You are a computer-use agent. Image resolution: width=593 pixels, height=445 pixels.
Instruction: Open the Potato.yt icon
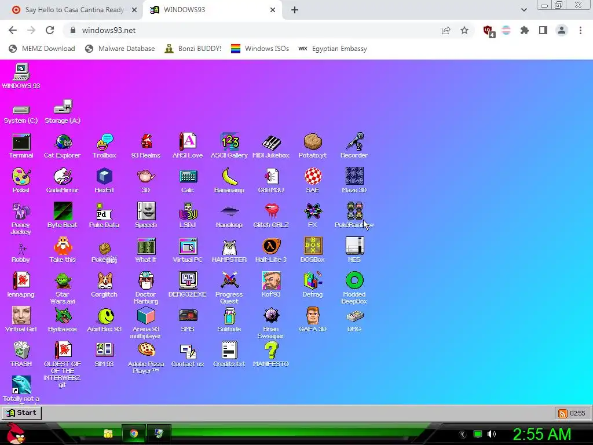click(312, 145)
